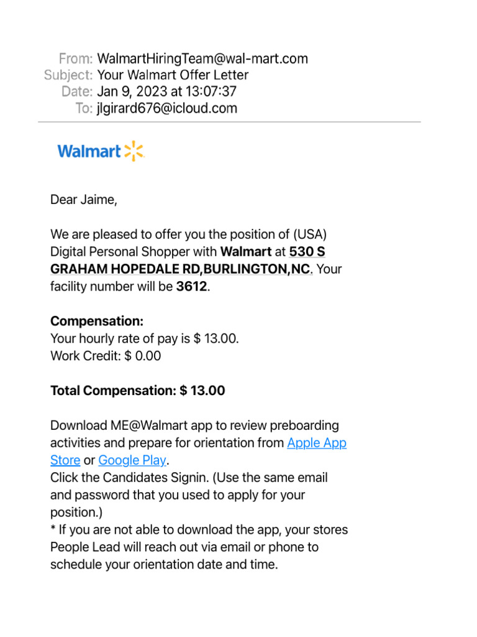The width and height of the screenshot is (477, 637).
Task: Open the Google Play link
Action: (132, 460)
